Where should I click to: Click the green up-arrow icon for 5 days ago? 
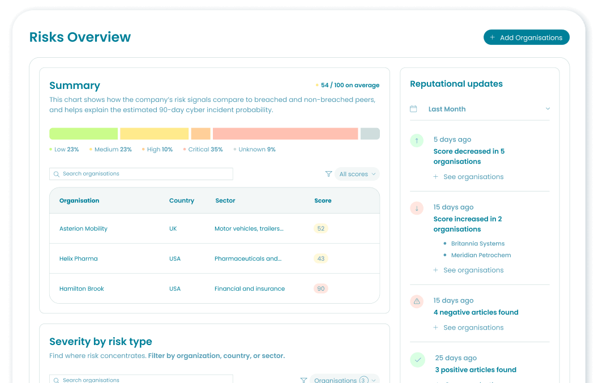[417, 141]
